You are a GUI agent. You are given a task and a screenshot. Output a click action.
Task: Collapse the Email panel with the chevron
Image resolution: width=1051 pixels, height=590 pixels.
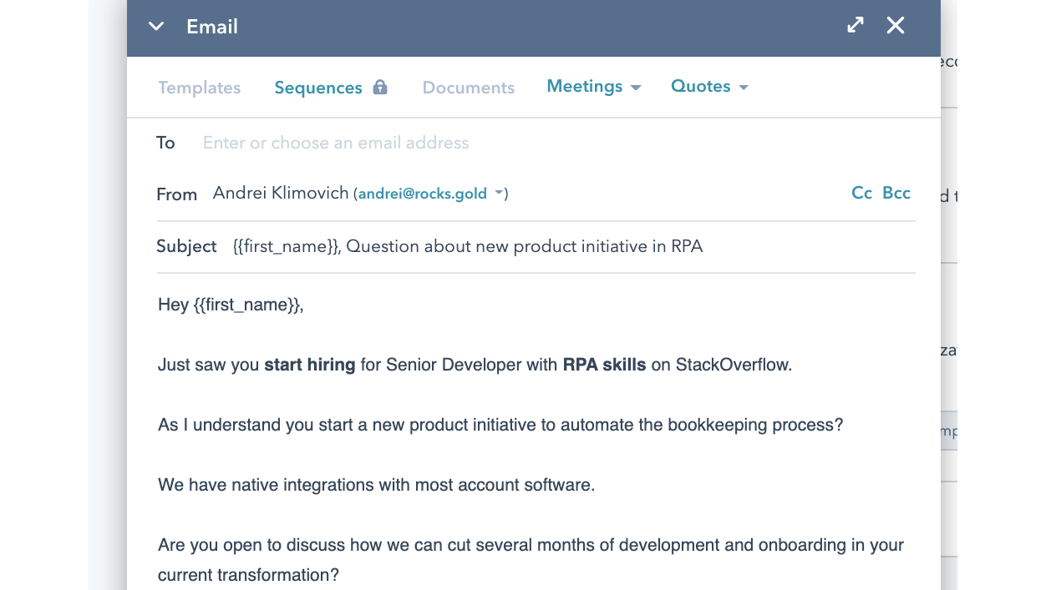coord(155,27)
